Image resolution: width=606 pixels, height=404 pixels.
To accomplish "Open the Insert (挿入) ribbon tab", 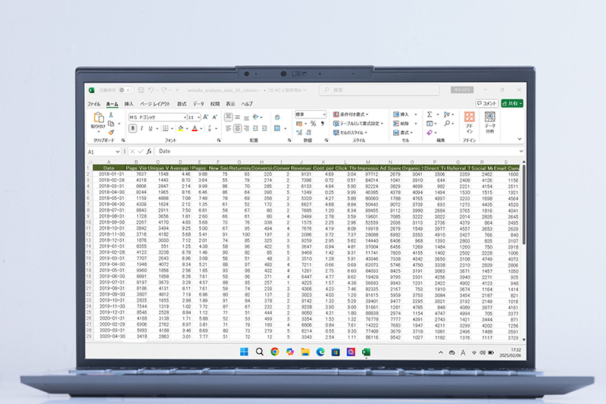I will [x=129, y=103].
